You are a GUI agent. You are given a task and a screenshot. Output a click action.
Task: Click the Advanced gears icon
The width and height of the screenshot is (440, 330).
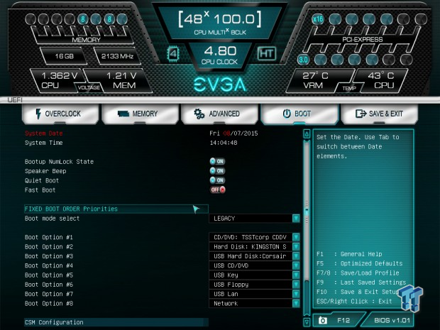[199, 114]
